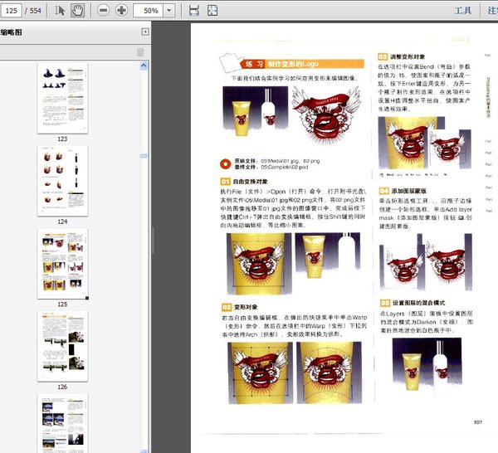Click the fit-width scrolling mode icon
The image size is (498, 453).
coord(193,11)
